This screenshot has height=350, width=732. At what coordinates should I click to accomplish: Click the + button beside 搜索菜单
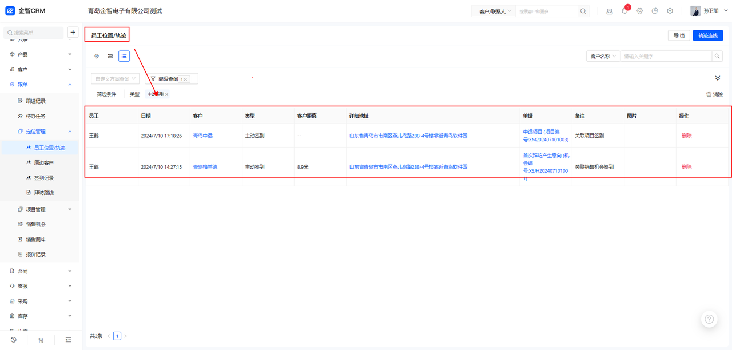(73, 32)
